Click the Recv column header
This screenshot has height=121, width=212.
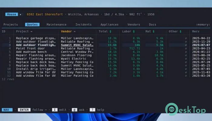pyautogui.click(x=196, y=31)
